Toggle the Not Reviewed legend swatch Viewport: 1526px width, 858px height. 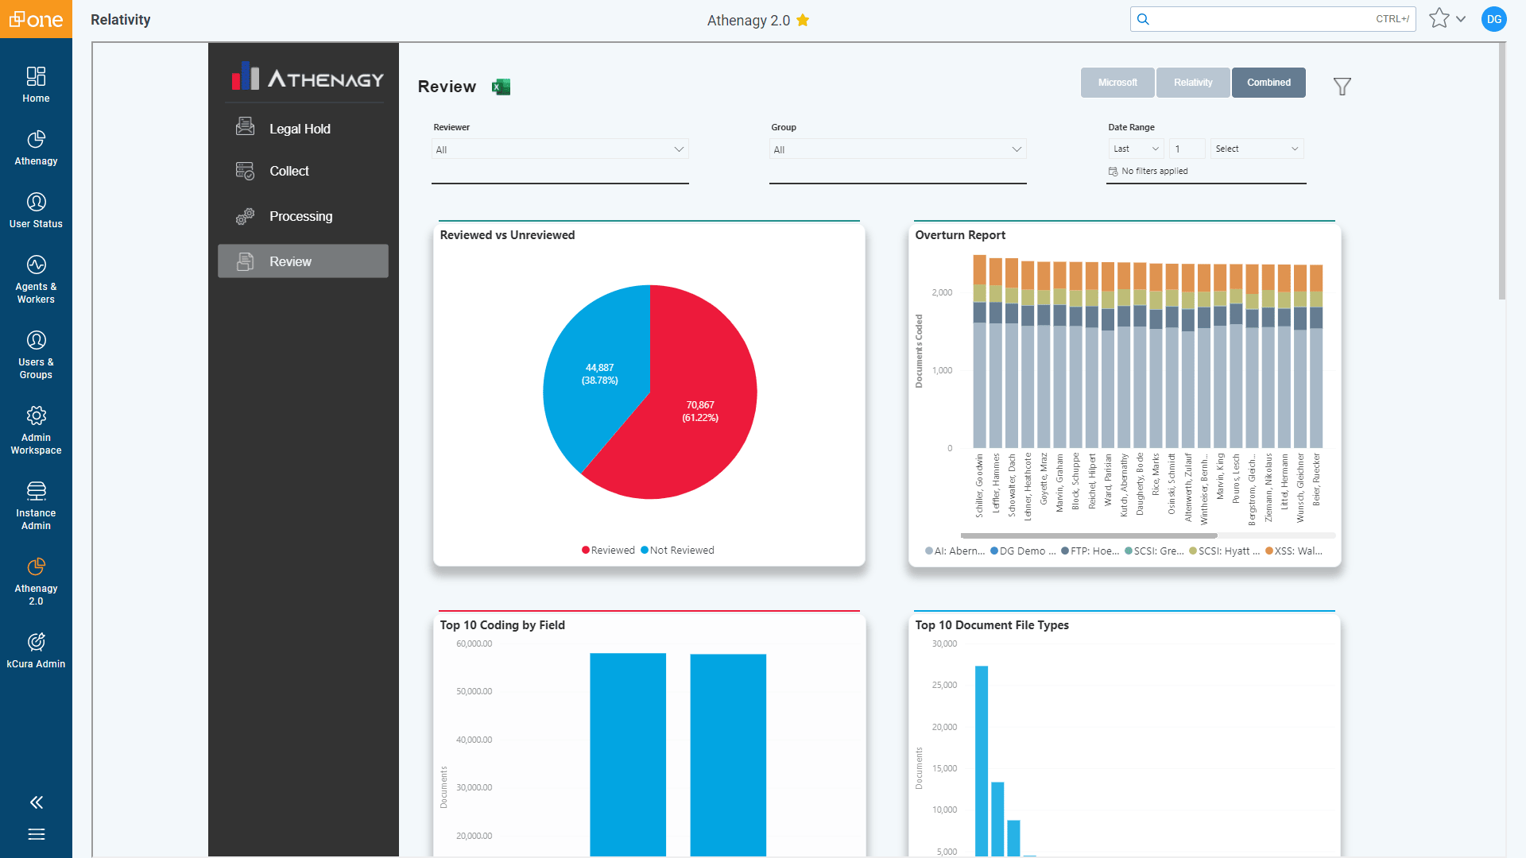point(645,550)
